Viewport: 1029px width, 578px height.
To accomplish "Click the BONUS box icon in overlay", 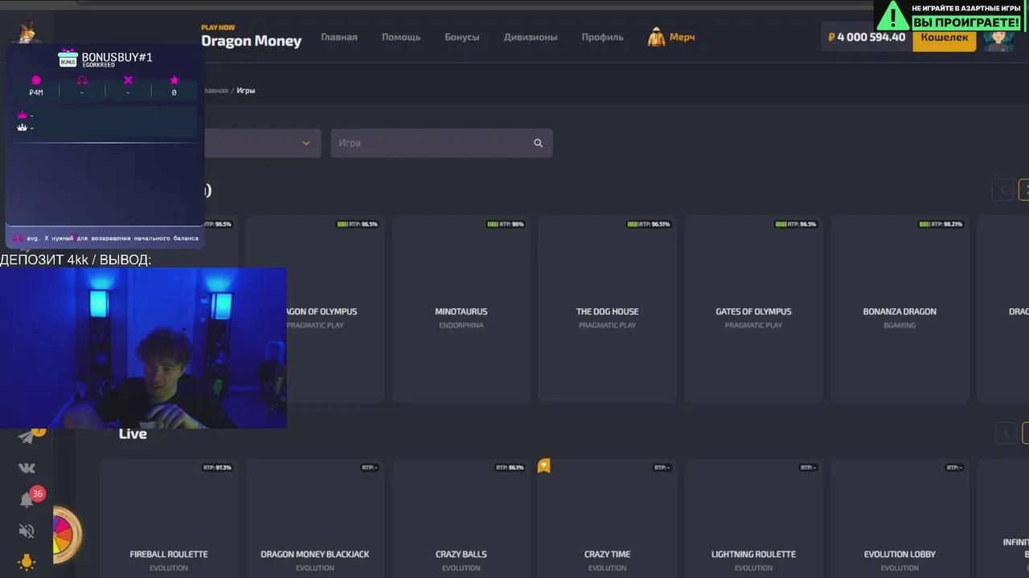I will point(68,59).
